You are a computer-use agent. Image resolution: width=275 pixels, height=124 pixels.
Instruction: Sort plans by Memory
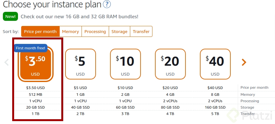coord(71,31)
